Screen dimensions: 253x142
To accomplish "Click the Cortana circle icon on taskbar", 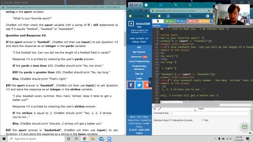I will (x=68, y=138).
